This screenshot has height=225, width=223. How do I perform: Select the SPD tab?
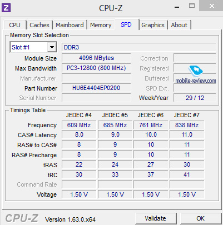(x=126, y=24)
